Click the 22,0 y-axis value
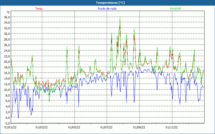This screenshot has height=134, width=215. coord(7,56)
